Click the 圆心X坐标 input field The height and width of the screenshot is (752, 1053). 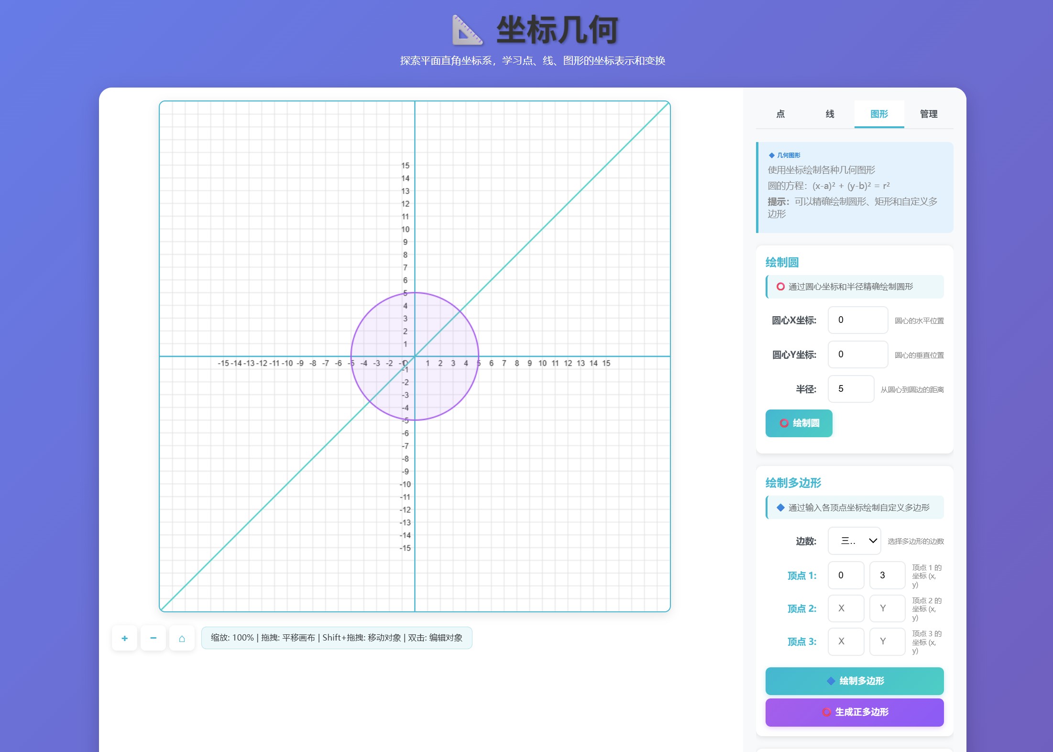pos(857,320)
